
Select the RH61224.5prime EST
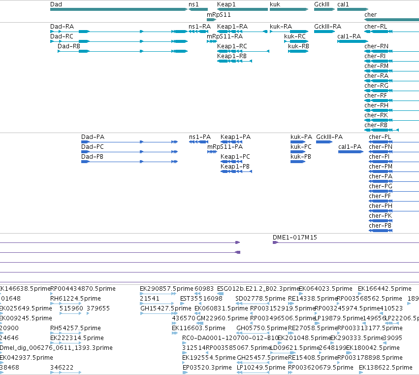pos(66,304)
